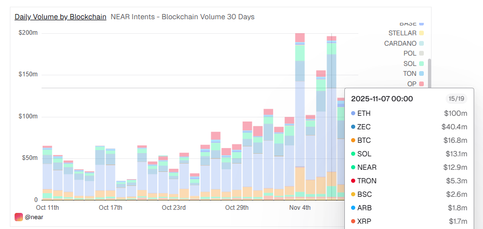Viewport: 483px width, 229px height.
Task: Click the near avatar icon
Action: pyautogui.click(x=19, y=217)
